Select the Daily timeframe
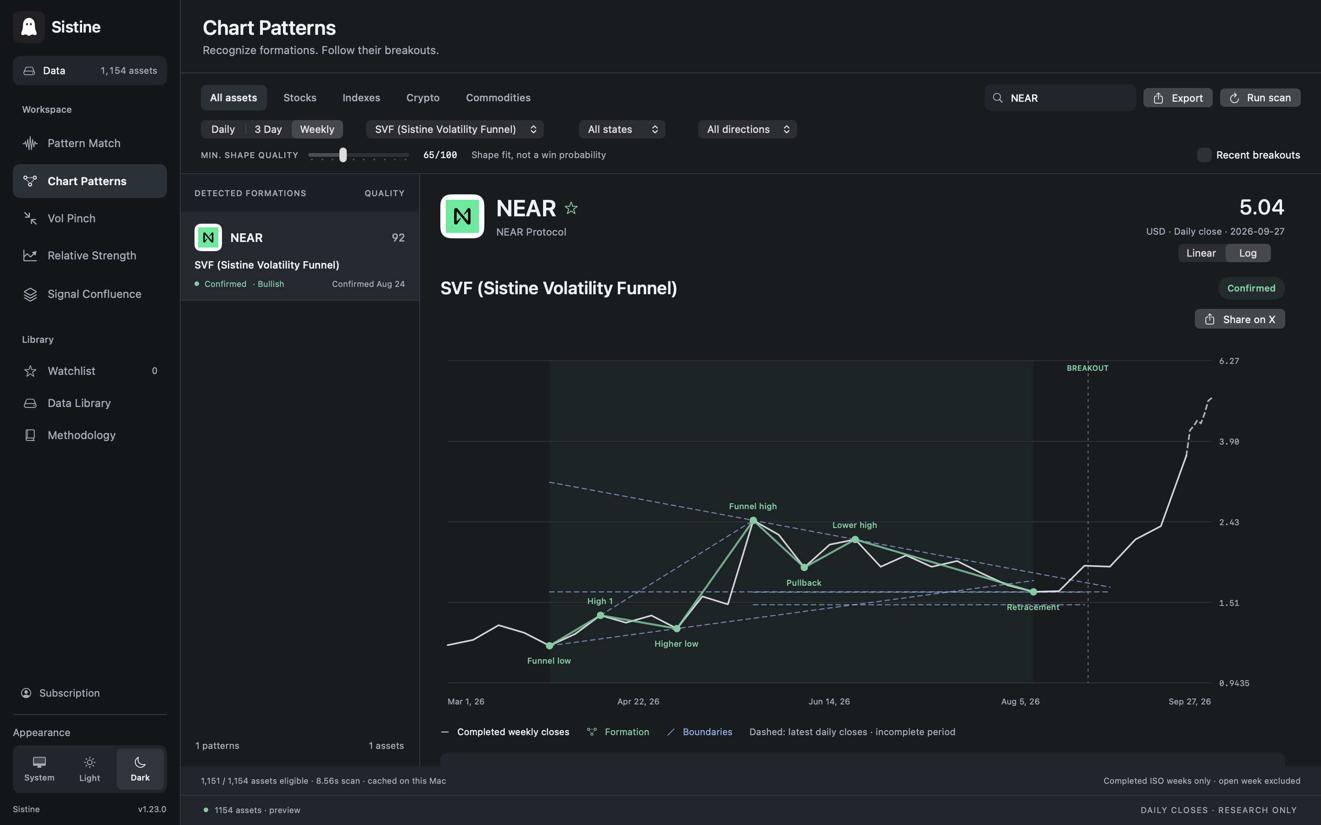The width and height of the screenshot is (1321, 825). (x=223, y=129)
